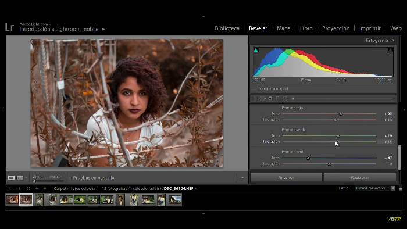Toggle the filter lock switch icon
The height and width of the screenshot is (229, 407).
tap(401, 188)
